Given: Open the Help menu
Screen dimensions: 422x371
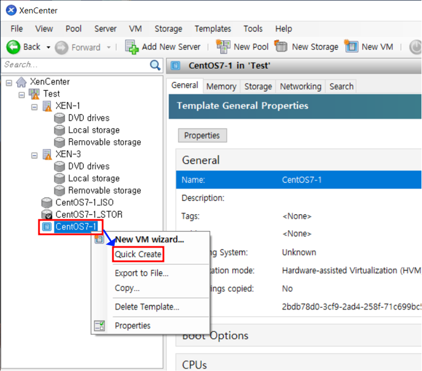Looking at the screenshot, I should click(x=283, y=29).
